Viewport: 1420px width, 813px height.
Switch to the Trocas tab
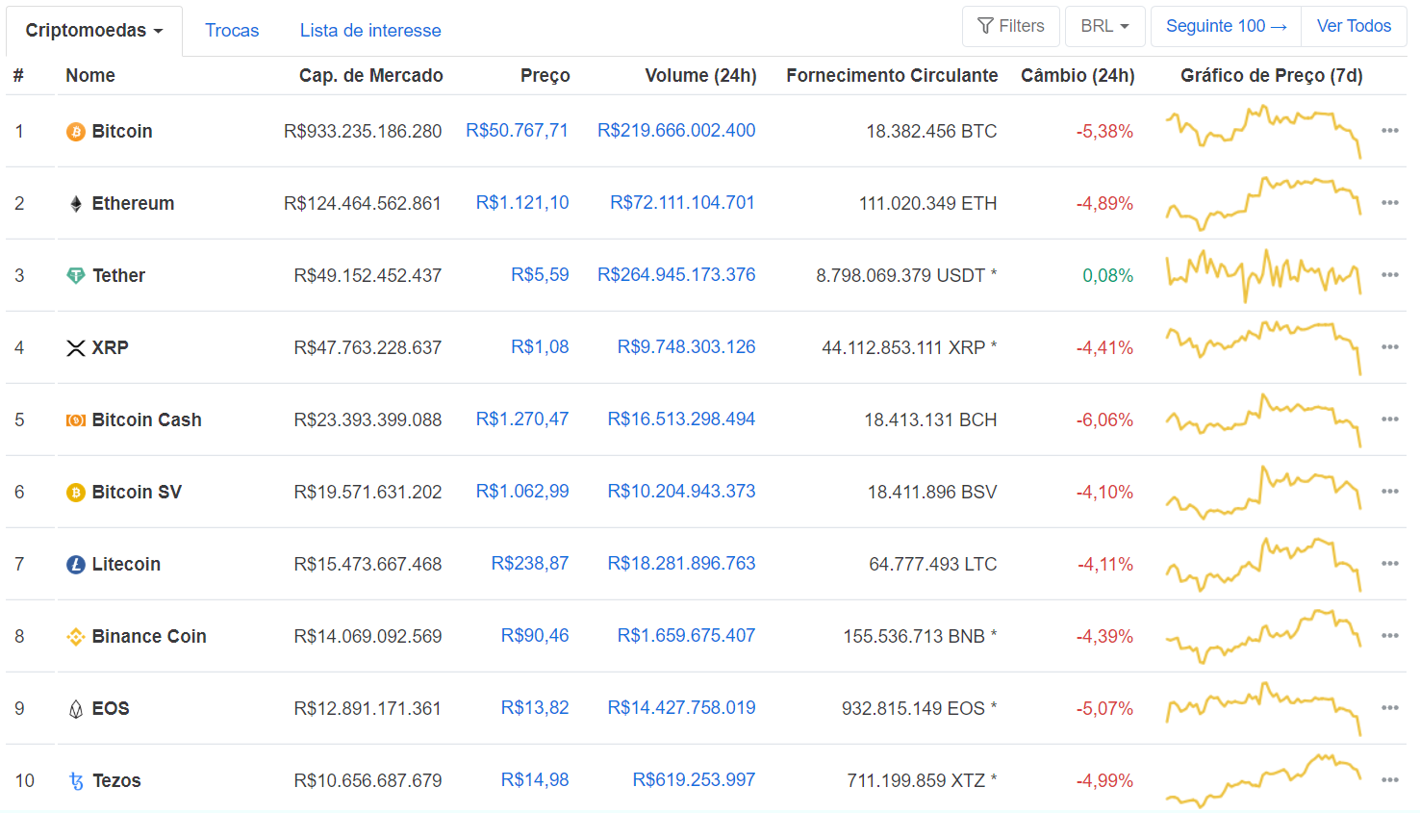[x=232, y=31]
